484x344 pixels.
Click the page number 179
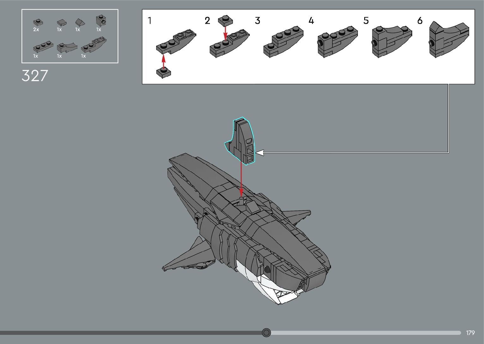pos(470,333)
